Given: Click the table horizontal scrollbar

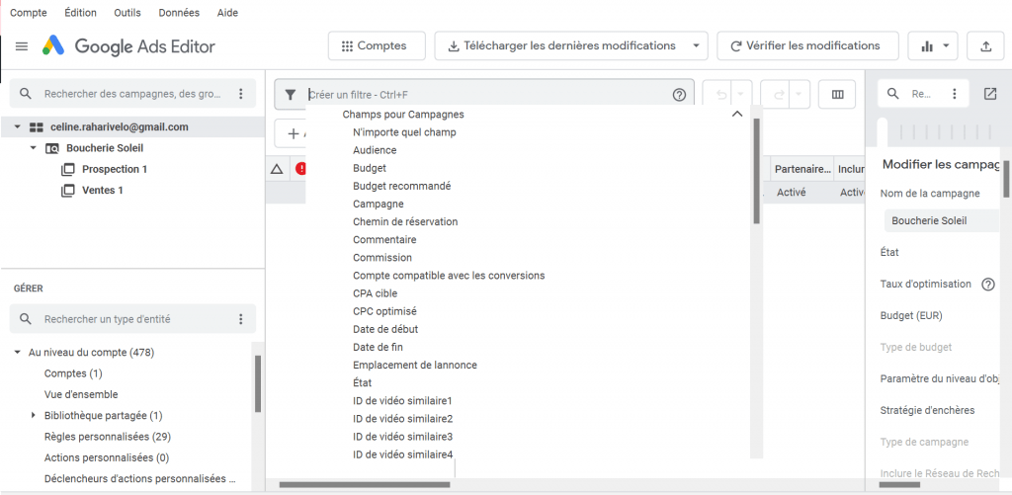Looking at the screenshot, I should tap(365, 484).
